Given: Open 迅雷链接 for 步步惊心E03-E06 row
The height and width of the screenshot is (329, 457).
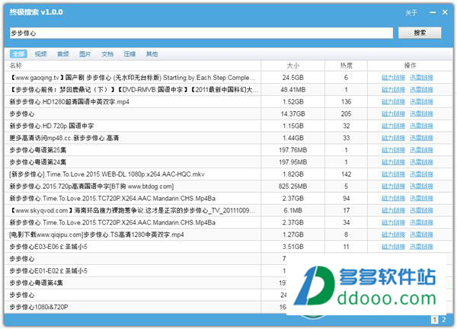Looking at the screenshot, I should pyautogui.click(x=421, y=247).
